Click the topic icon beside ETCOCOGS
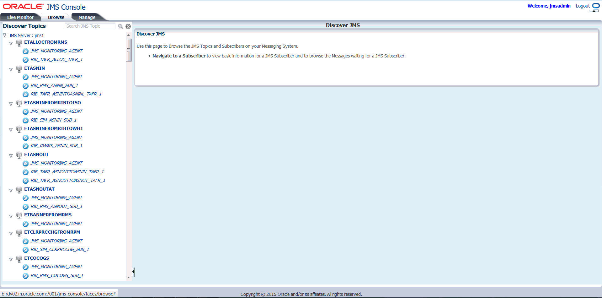 [x=19, y=259]
